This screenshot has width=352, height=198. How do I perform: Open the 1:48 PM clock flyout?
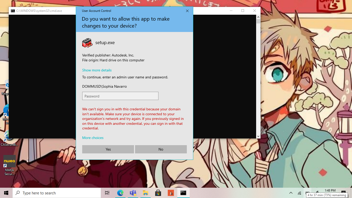330,191
